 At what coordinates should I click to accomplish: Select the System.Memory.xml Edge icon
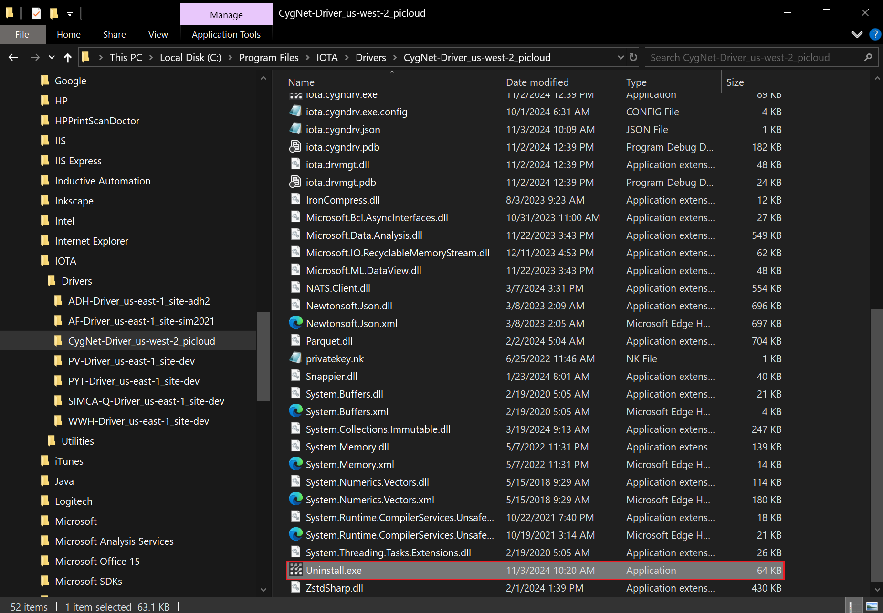(x=295, y=464)
